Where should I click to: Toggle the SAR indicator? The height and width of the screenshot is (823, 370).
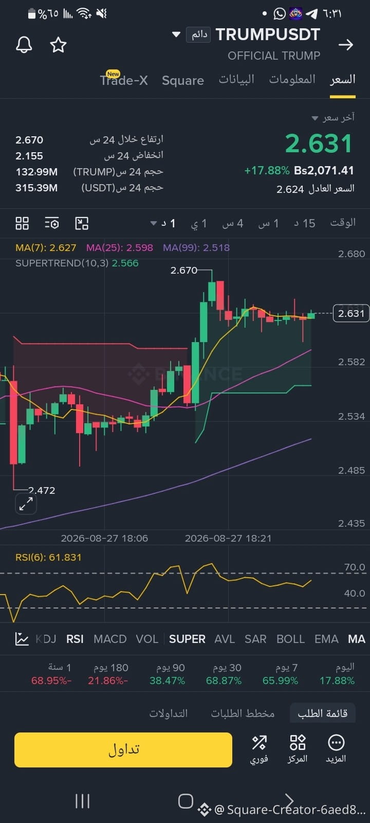(255, 639)
